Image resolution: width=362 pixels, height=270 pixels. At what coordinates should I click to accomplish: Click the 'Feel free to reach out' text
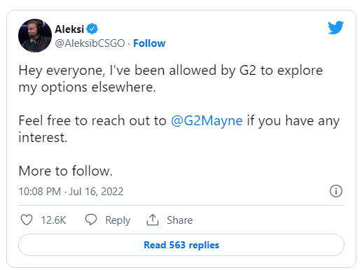click(92, 121)
